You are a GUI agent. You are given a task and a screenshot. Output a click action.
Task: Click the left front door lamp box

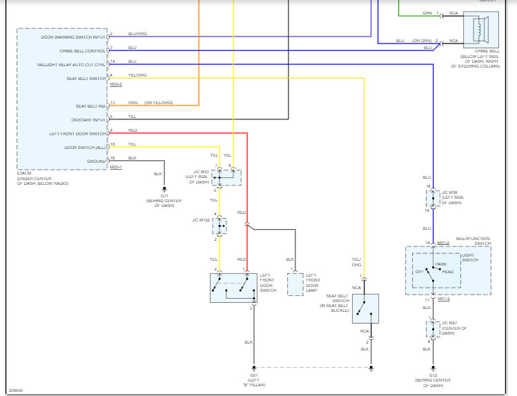click(295, 284)
